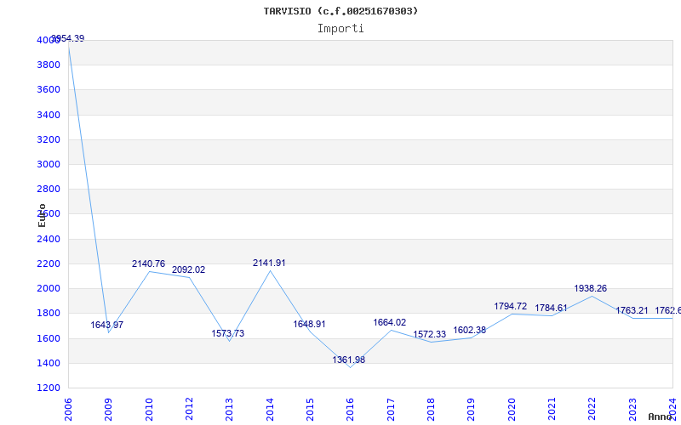The image size is (681, 425).
Task: Click the y-axis value 1200
Action: point(49,388)
